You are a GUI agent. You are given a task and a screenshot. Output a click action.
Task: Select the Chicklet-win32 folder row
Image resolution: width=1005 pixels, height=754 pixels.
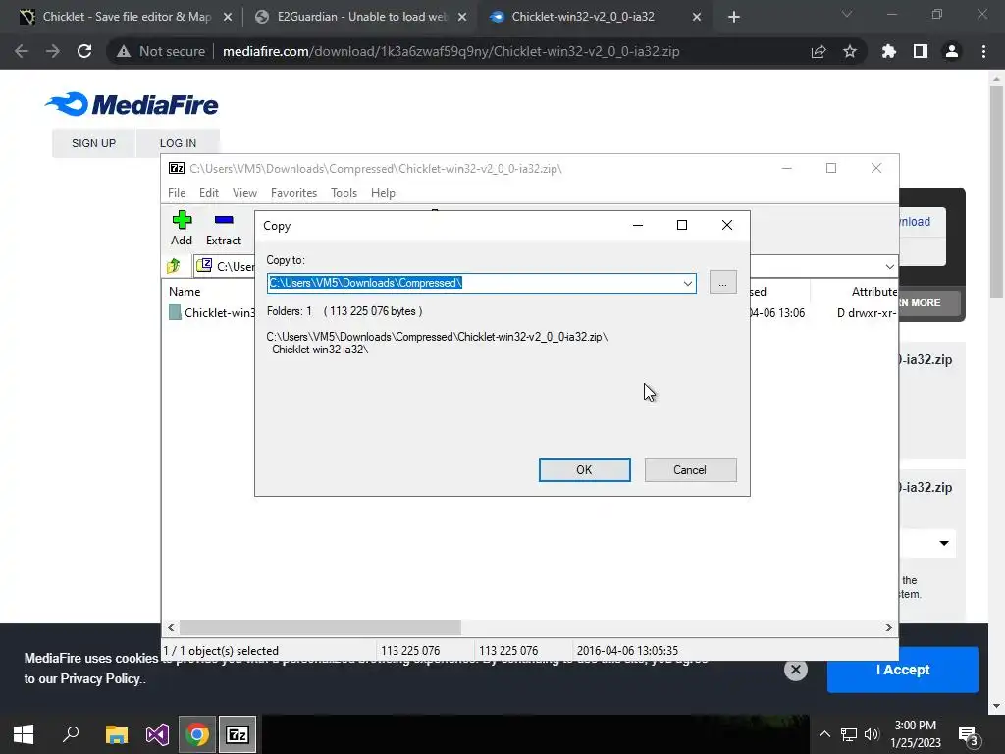212,313
